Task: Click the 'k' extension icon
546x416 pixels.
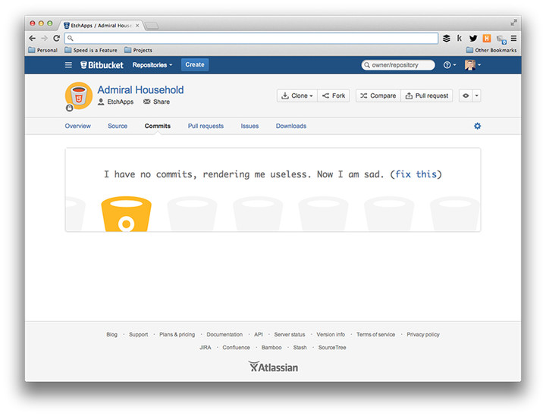Action: (460, 38)
